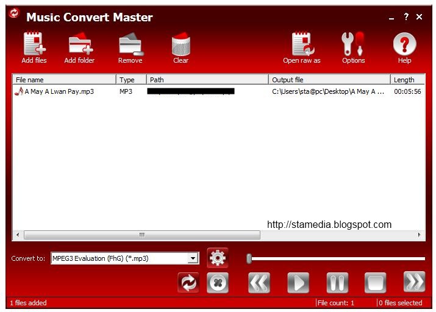The width and height of the screenshot is (436, 312).
Task: Click the Add files icon
Action: [34, 44]
